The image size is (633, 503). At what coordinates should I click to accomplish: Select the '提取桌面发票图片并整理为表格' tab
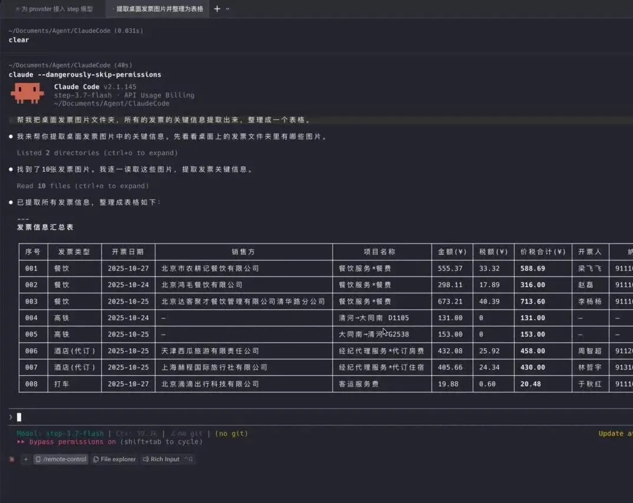[158, 9]
